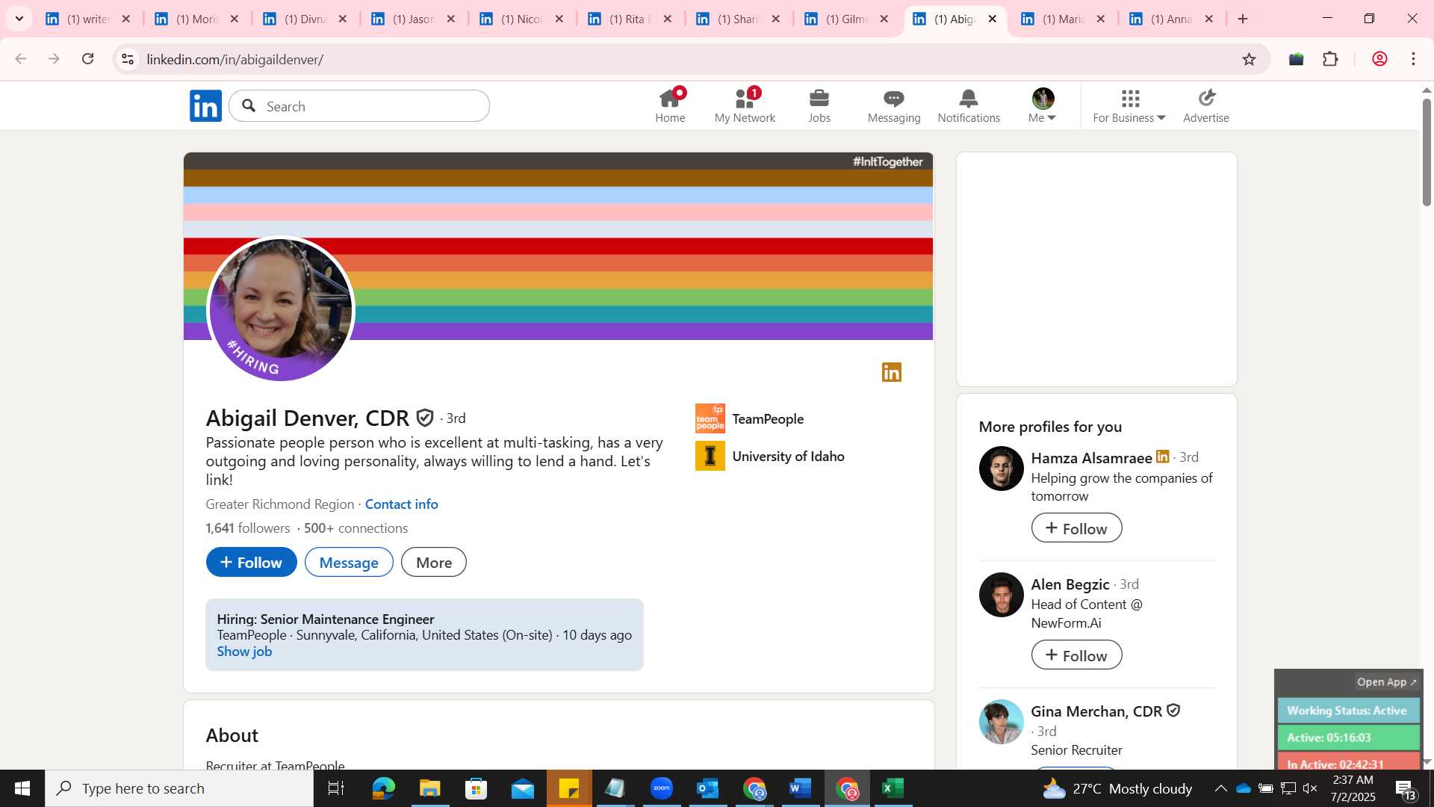Click Windows Start button

click(22, 788)
